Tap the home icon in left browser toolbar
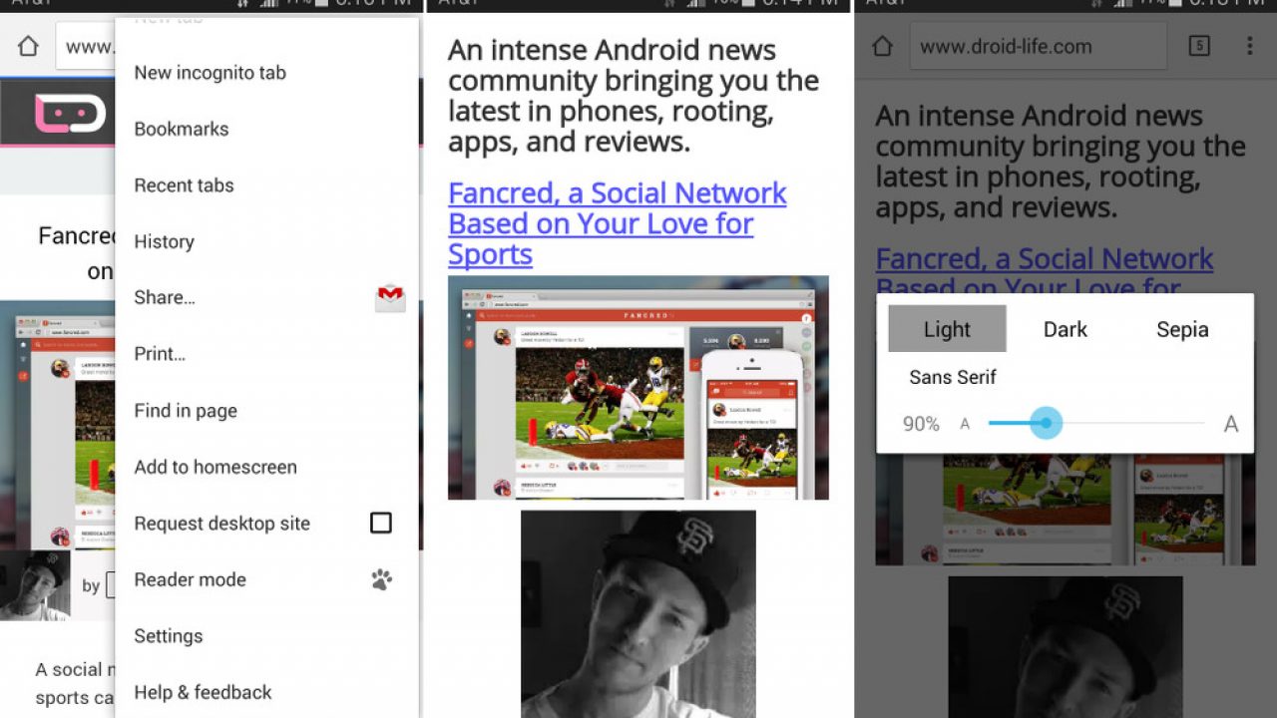1277x718 pixels. pyautogui.click(x=28, y=46)
